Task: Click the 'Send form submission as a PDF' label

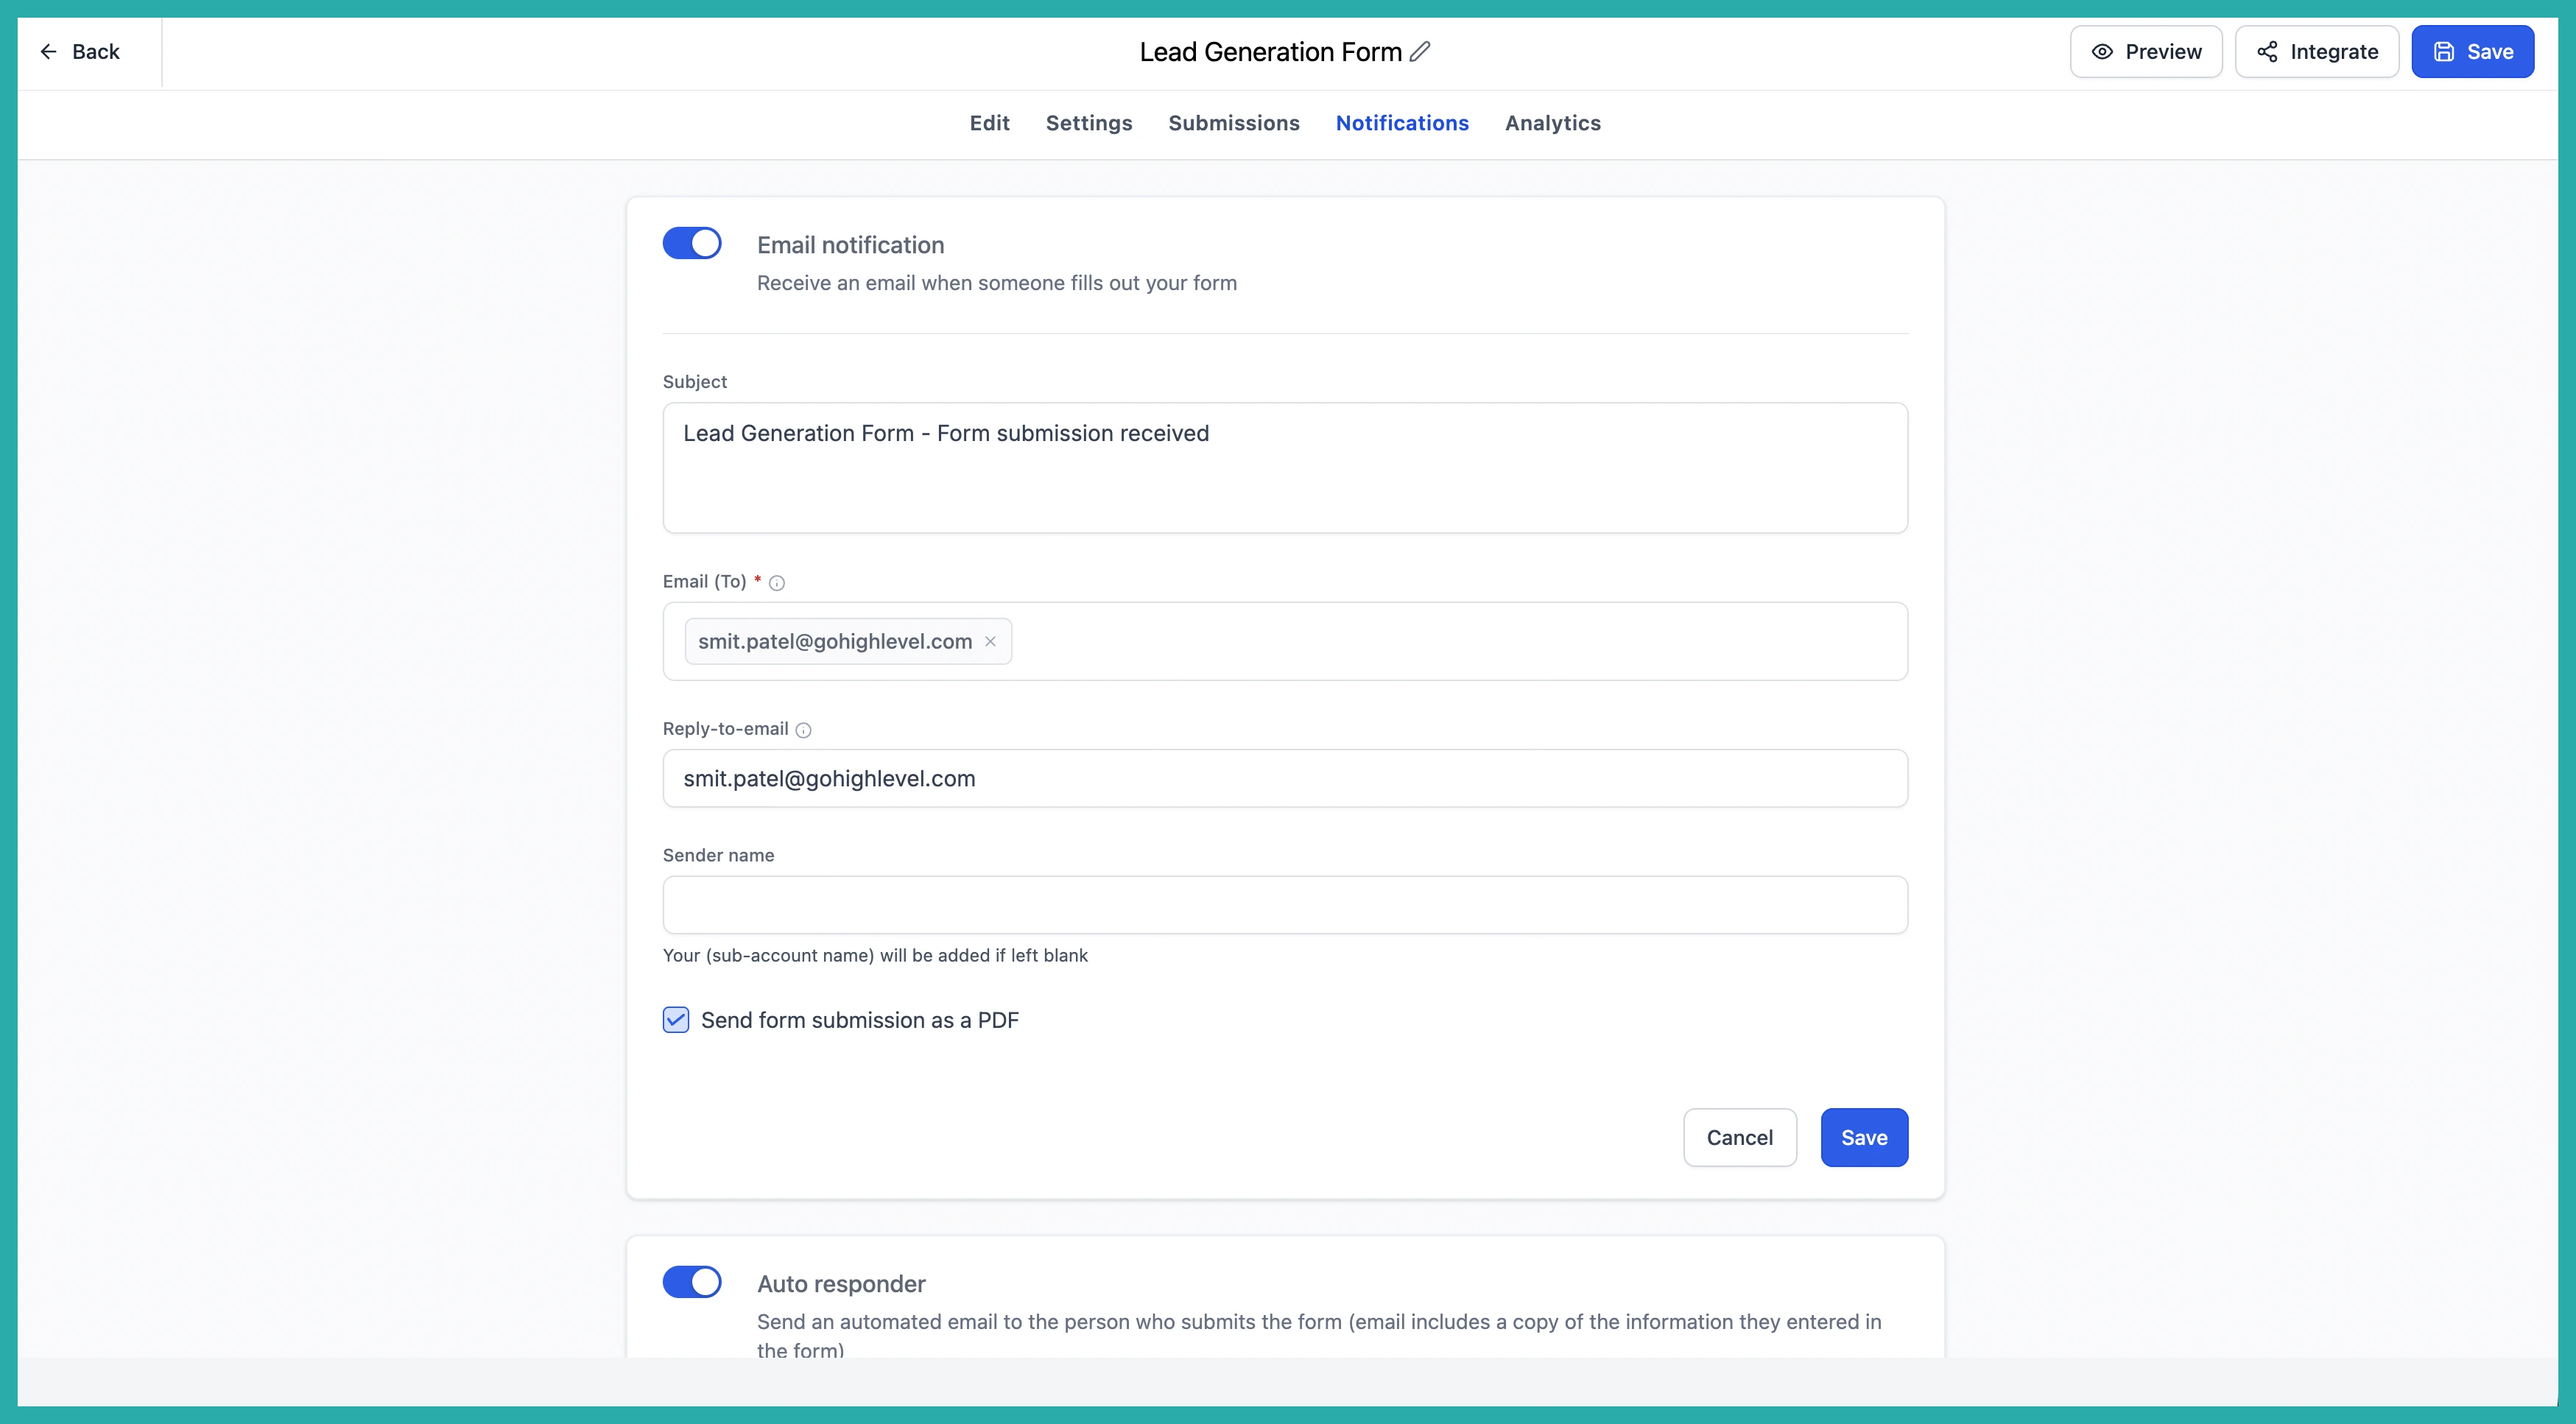Action: (x=859, y=1020)
